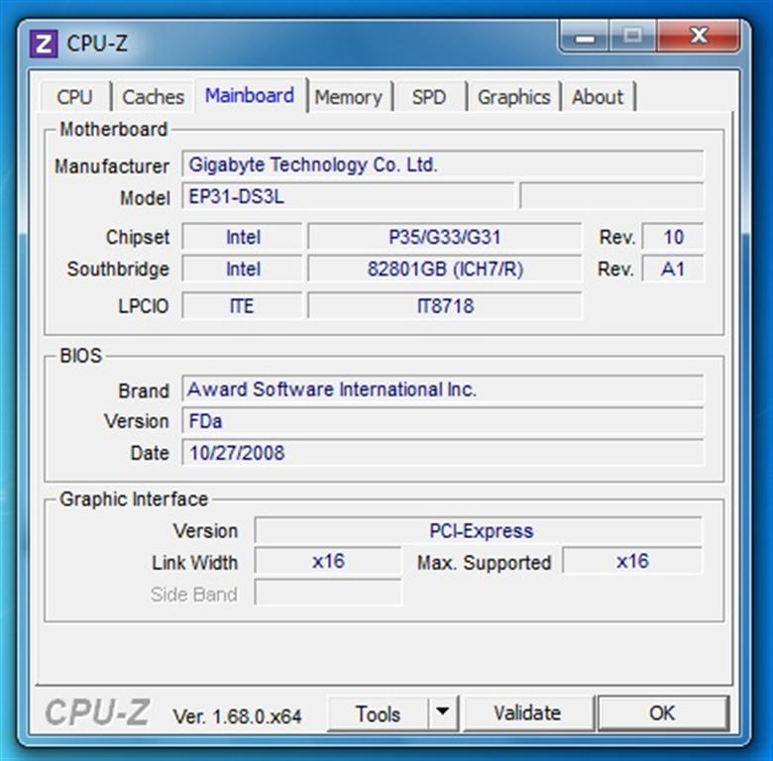
Task: Click the version text Ver. 1.68.0.x64
Action: [x=237, y=716]
